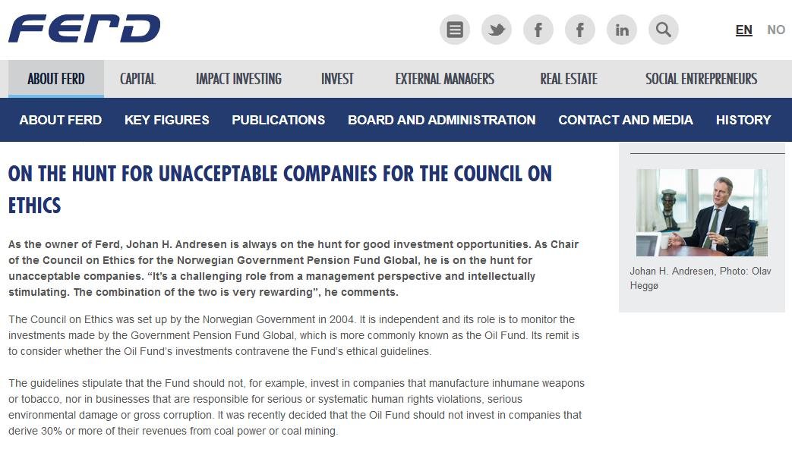The height and width of the screenshot is (449, 792).
Task: Click the magnifying glass search icon
Action: [x=663, y=30]
